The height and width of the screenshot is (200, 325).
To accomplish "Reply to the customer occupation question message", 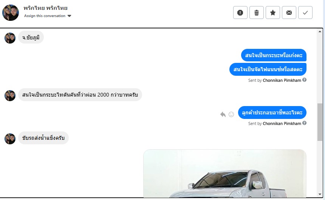I will 223,114.
